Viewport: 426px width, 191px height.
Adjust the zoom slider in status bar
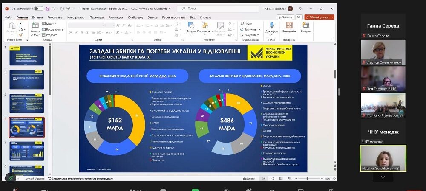[307, 179]
